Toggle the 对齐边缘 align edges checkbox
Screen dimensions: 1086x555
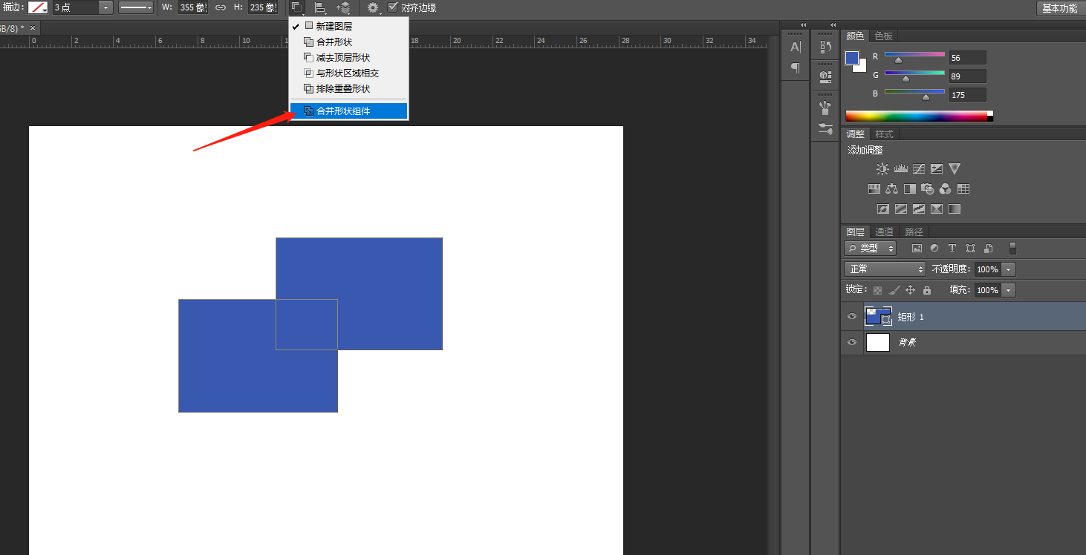tap(393, 7)
